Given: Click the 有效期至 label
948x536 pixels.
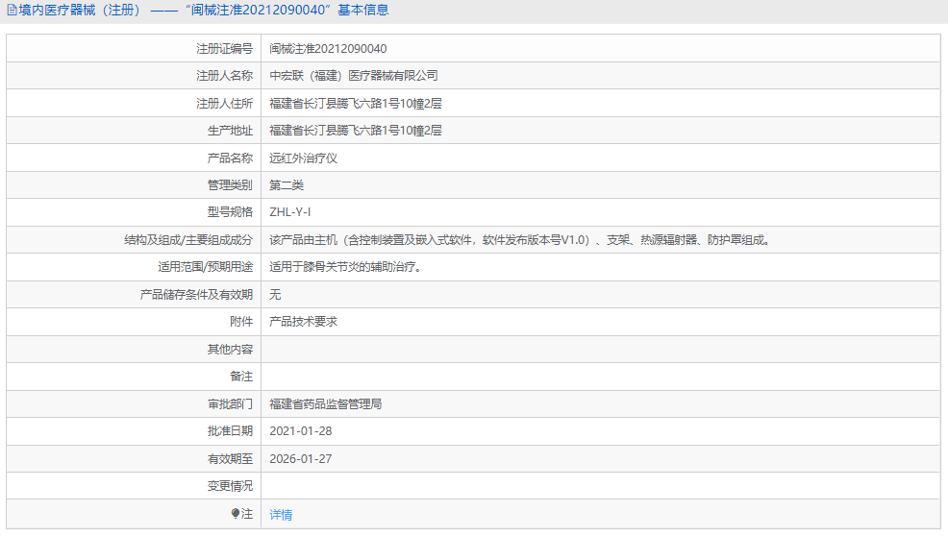Looking at the screenshot, I should pos(230,458).
